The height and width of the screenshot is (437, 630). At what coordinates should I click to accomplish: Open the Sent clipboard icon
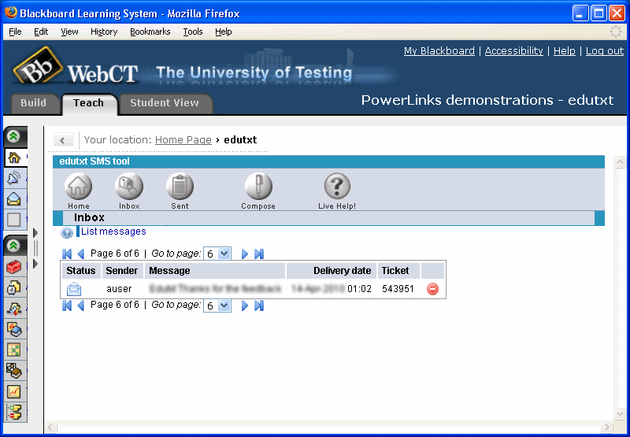(x=180, y=187)
